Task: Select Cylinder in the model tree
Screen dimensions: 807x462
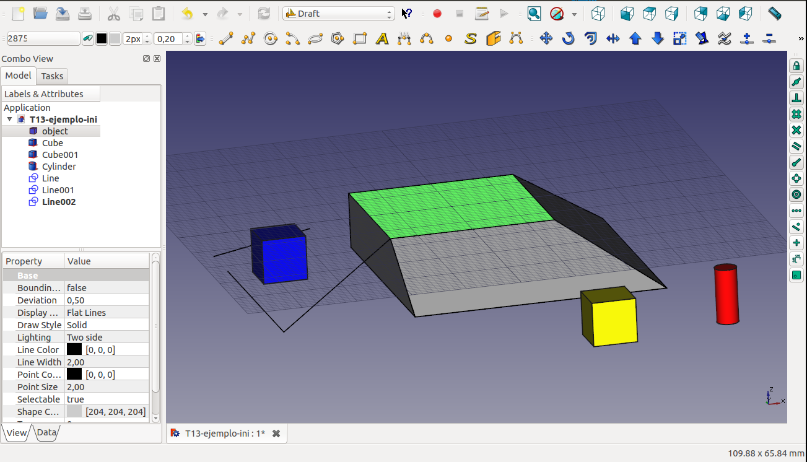Action: pyautogui.click(x=59, y=167)
